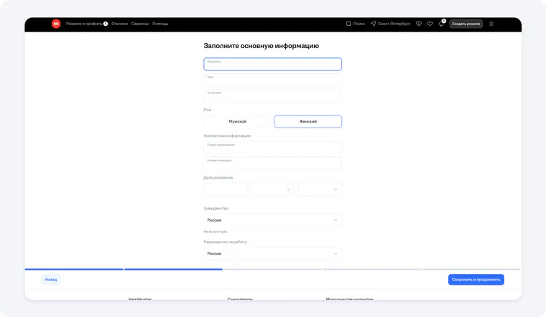Screen dimensions: 546x317
Task: Expand the Гражданство dropdown
Action: [x=273, y=220]
